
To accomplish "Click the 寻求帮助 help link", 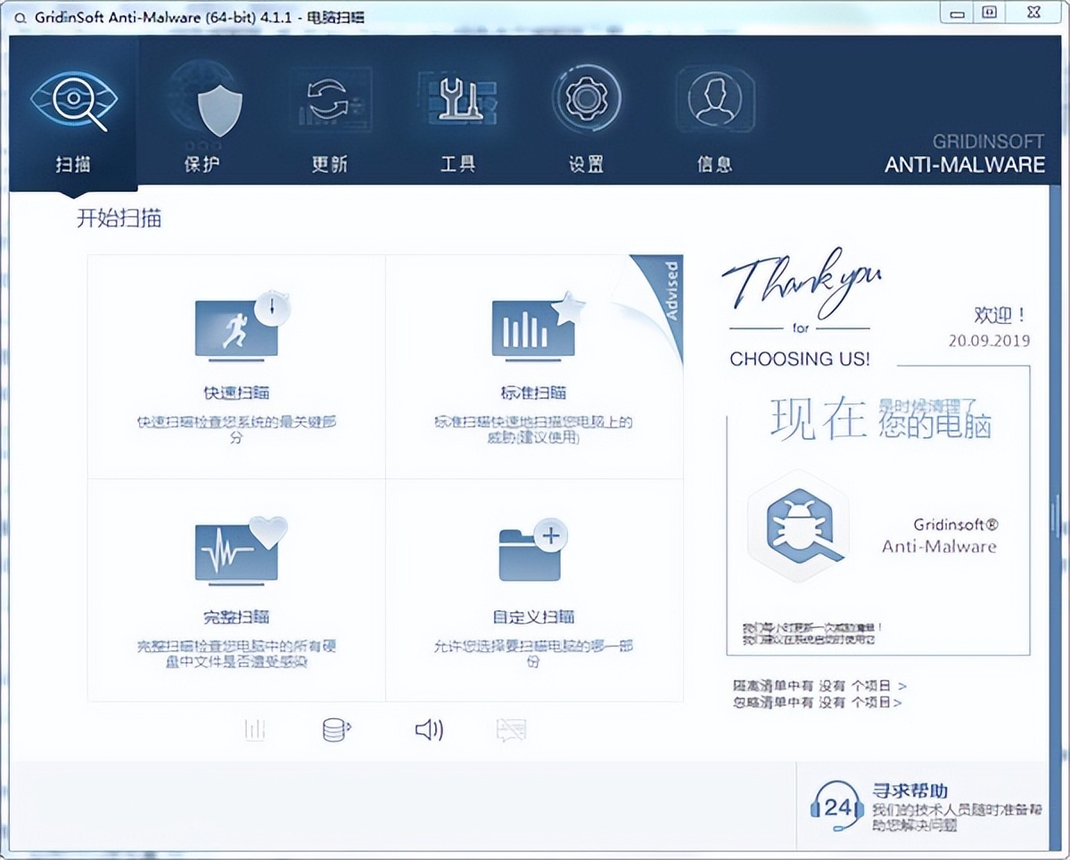I will coord(909,791).
